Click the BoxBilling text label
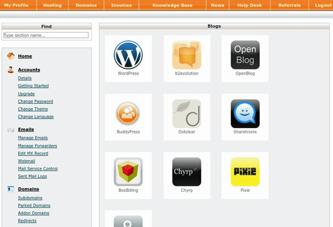 128,190
